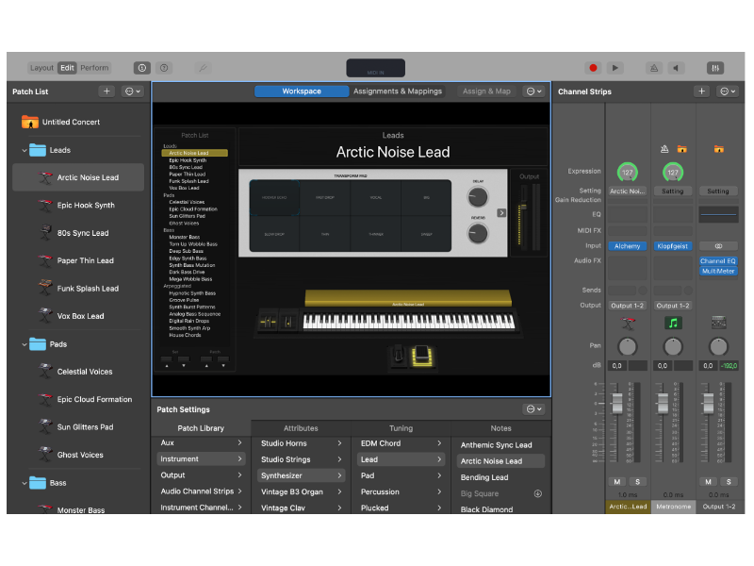Image resolution: width=754 pixels, height=566 pixels.
Task: Expand Synthesizer category
Action: [x=301, y=475]
